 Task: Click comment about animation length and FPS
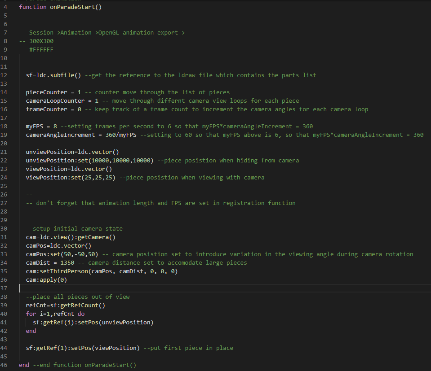(x=161, y=203)
